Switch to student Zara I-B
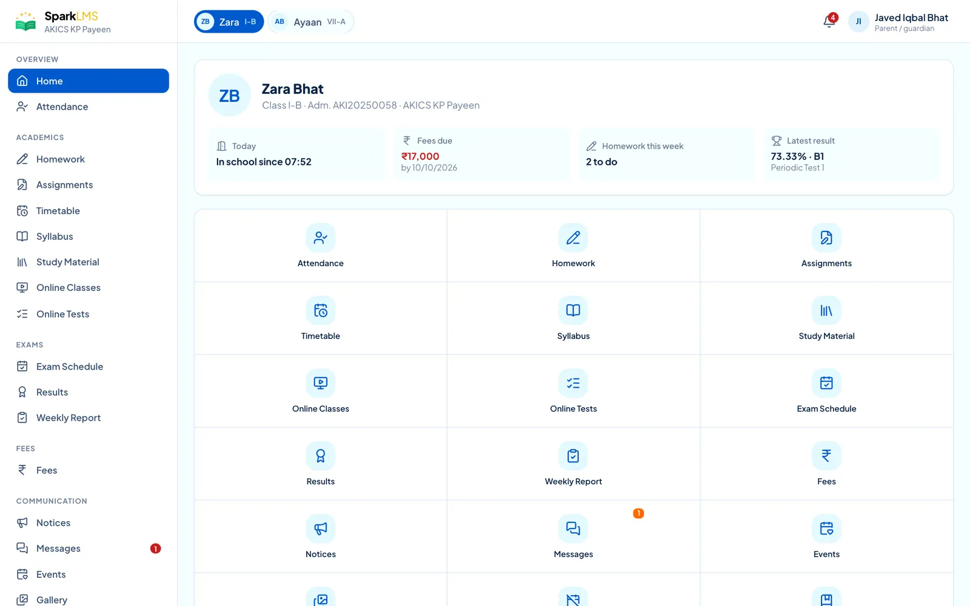The height and width of the screenshot is (606, 970). [229, 22]
